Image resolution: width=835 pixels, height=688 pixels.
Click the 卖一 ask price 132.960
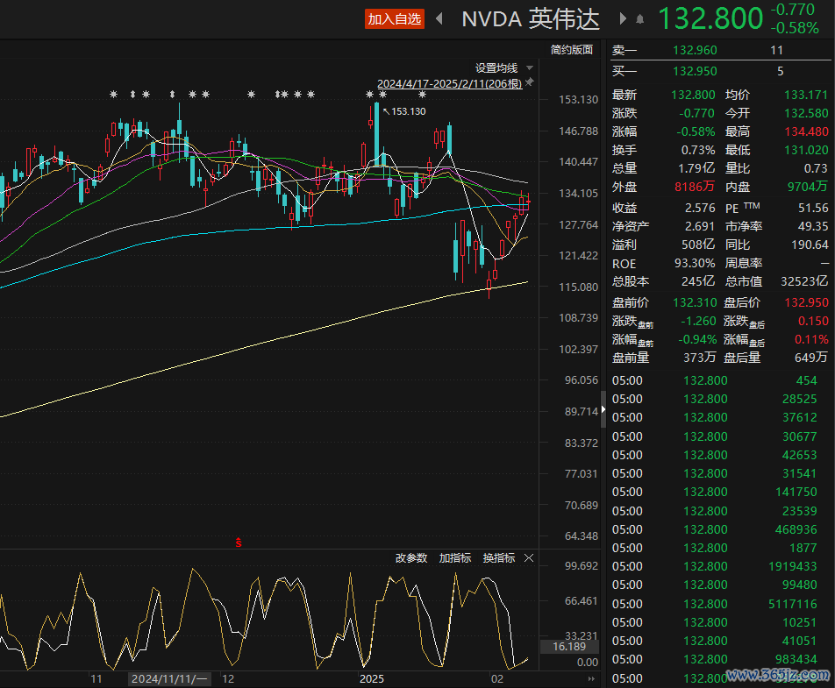tap(695, 50)
